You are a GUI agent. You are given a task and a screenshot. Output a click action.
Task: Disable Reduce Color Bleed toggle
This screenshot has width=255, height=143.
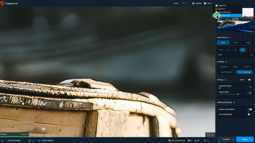(x=250, y=109)
